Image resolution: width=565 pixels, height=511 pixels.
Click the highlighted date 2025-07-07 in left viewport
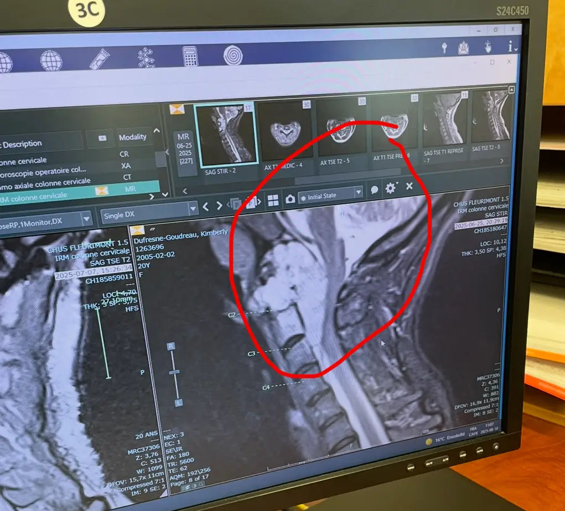[94, 271]
